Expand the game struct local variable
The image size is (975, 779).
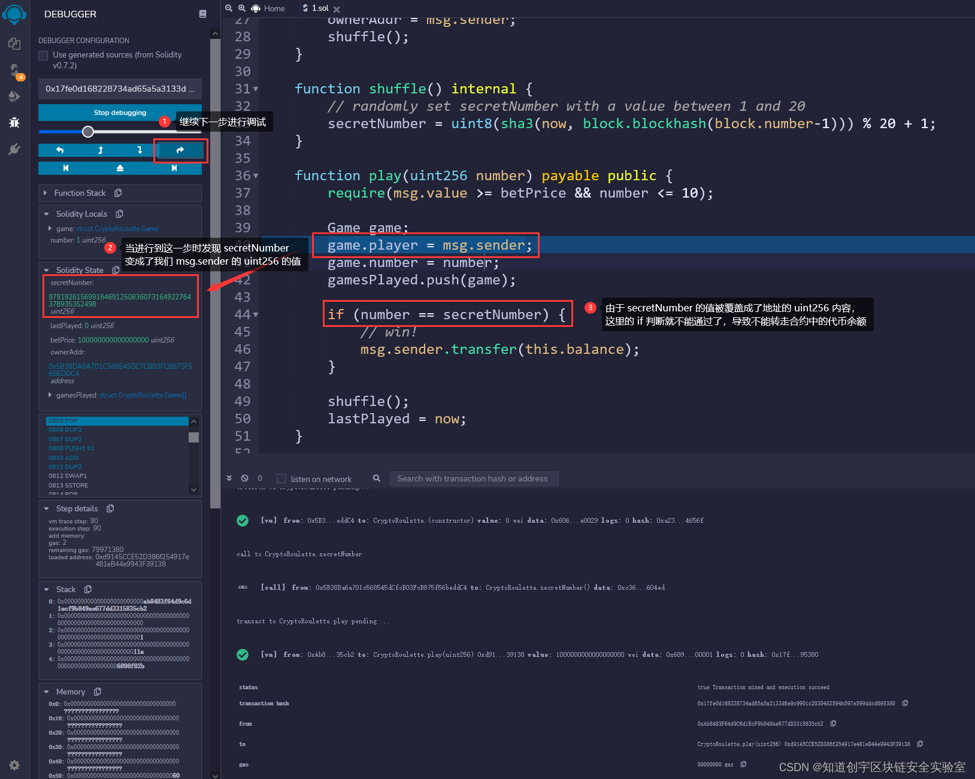(x=50, y=228)
